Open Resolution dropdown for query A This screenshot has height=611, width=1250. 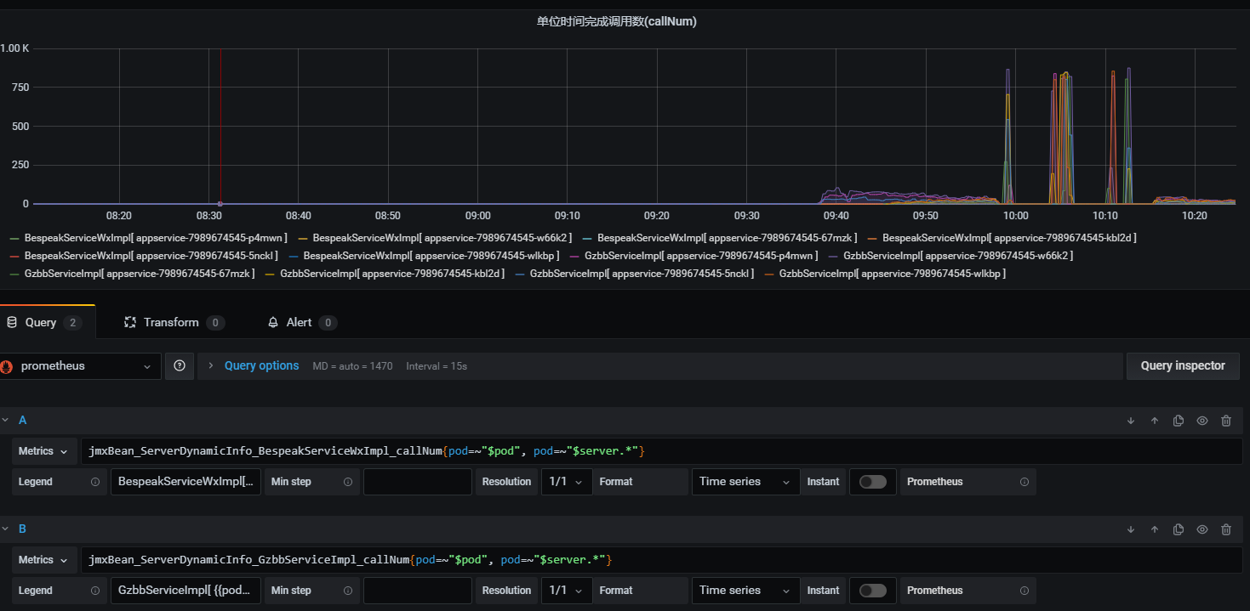click(x=567, y=482)
